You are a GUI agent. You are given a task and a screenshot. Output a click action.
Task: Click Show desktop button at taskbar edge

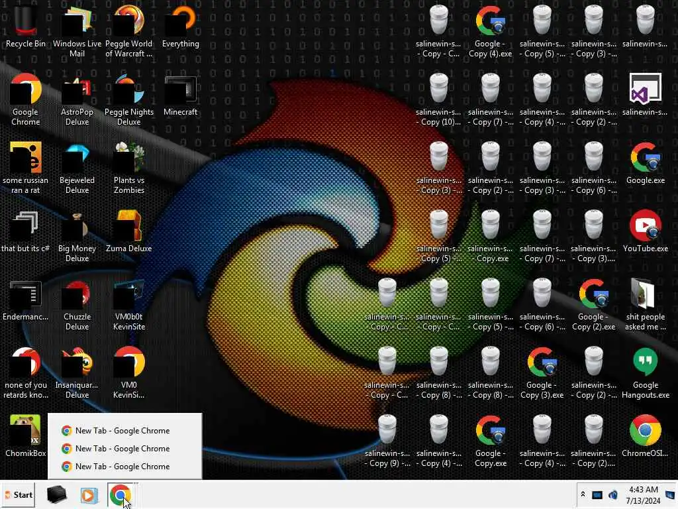click(x=671, y=495)
